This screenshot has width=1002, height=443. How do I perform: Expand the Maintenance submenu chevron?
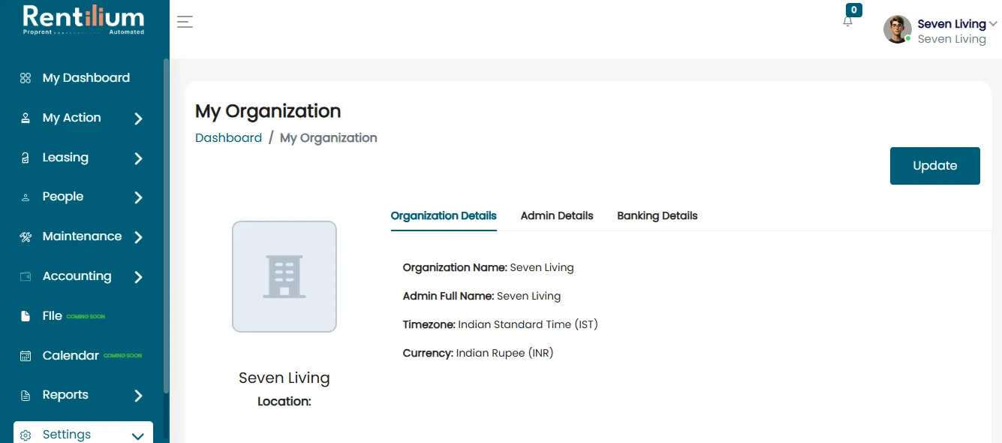point(138,237)
